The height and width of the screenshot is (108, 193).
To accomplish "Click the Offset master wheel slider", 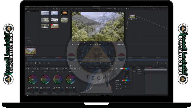I will click(71, 90).
